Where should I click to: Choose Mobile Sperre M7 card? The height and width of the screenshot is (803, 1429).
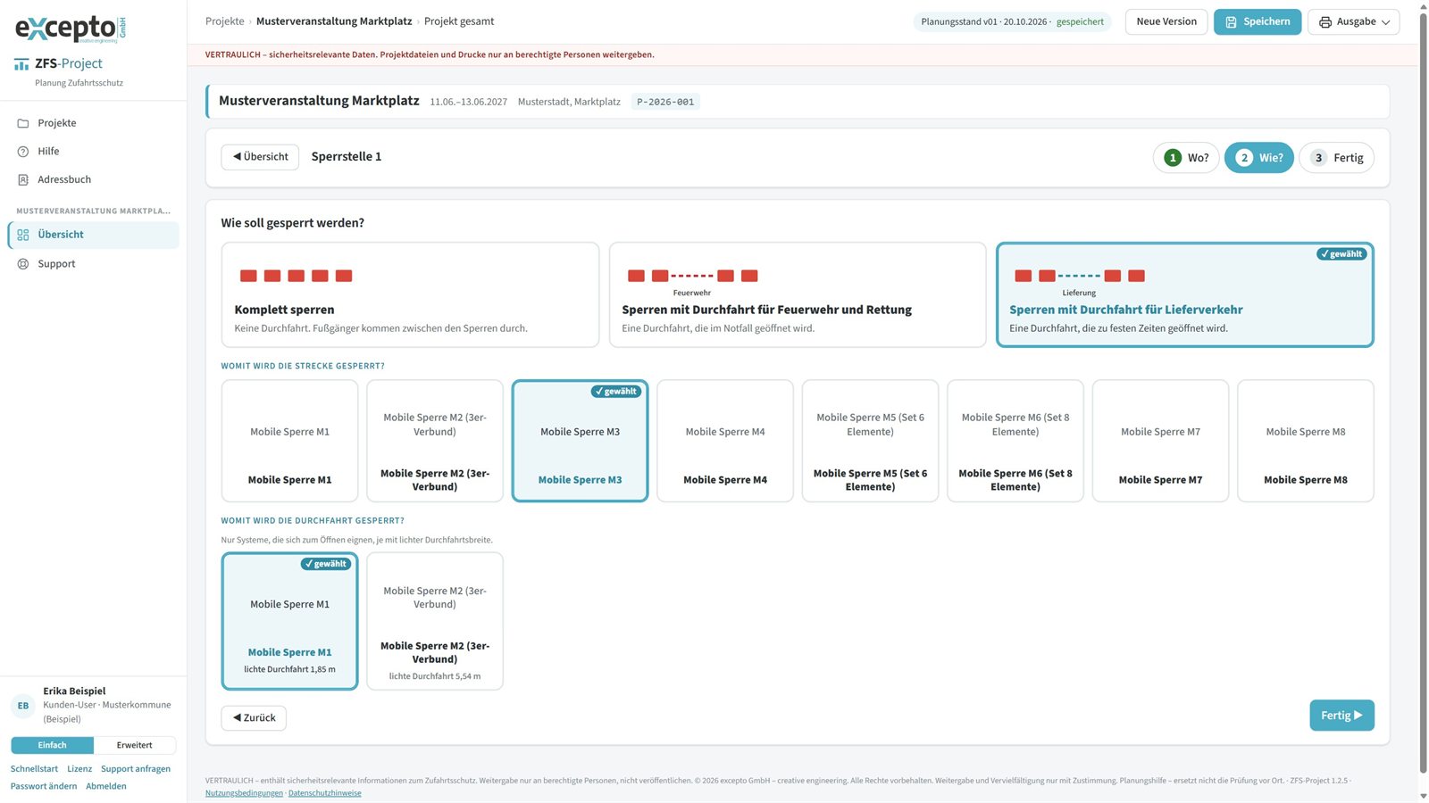click(1160, 441)
